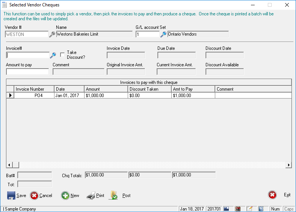Open G/L account Set lookup finder

[163, 34]
